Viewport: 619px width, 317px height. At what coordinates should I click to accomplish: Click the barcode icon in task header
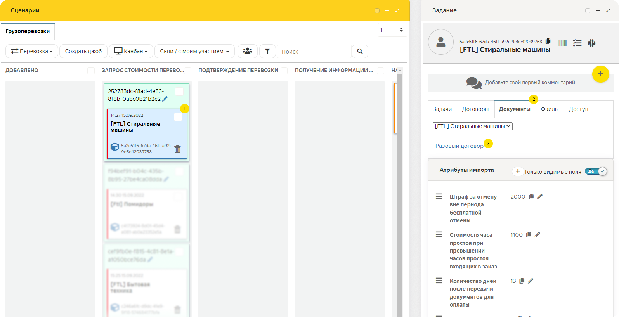click(x=562, y=43)
